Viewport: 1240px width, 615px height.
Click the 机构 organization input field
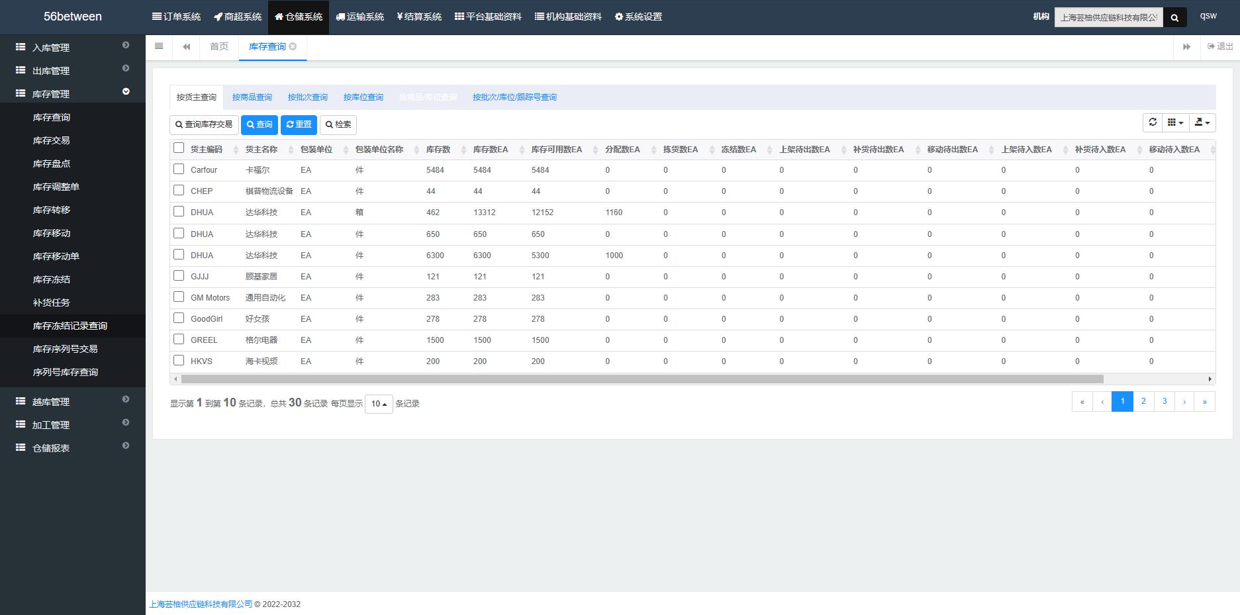pos(1109,18)
